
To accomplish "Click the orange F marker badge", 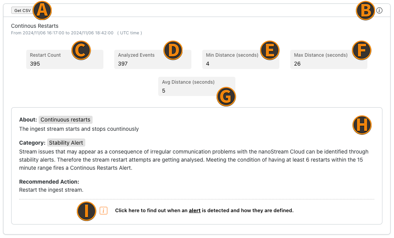I will pyautogui.click(x=362, y=50).
